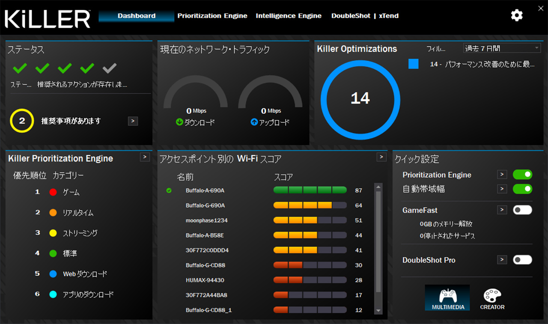Switch to the DoubleShot | xTend tab

365,16
